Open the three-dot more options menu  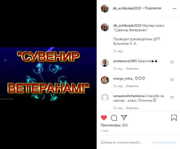pyautogui.click(x=174, y=8)
